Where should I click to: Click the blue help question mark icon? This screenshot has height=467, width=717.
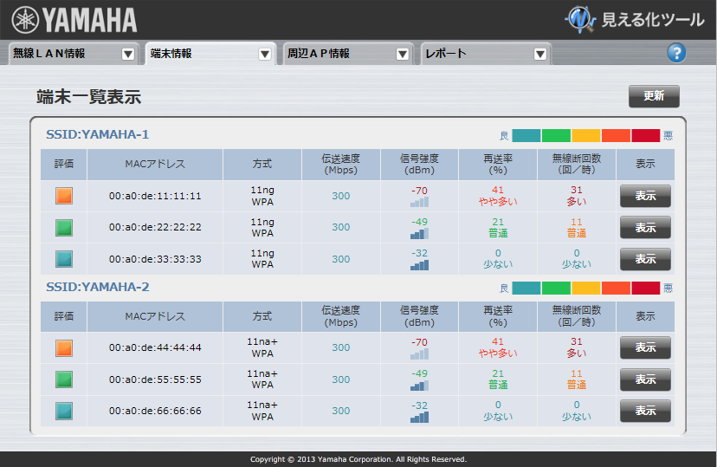coord(676,53)
